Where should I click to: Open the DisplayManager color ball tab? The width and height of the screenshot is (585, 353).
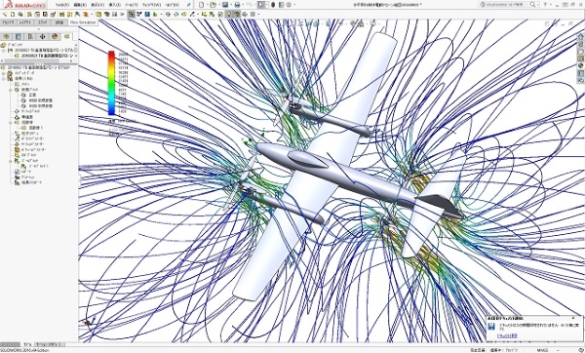(55, 37)
